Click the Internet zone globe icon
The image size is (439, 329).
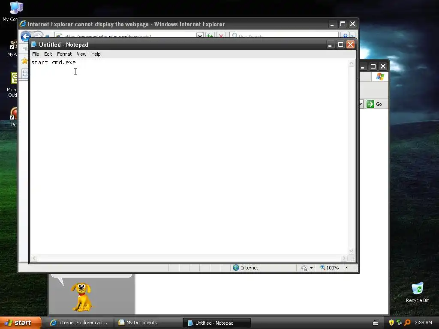[236, 267]
